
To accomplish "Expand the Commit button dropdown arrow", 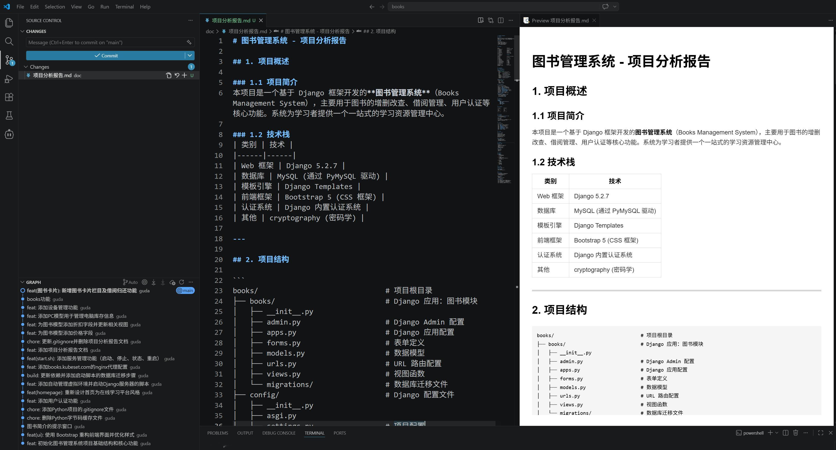I will (x=190, y=56).
